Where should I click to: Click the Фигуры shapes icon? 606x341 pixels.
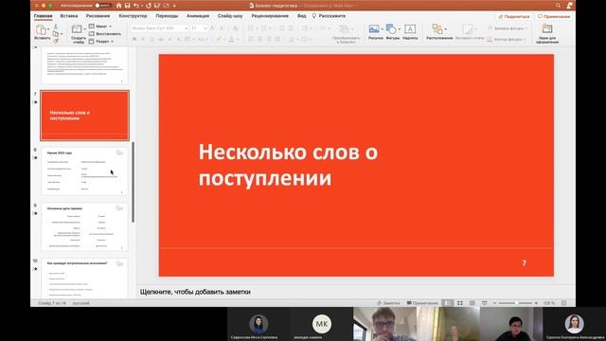click(x=391, y=29)
